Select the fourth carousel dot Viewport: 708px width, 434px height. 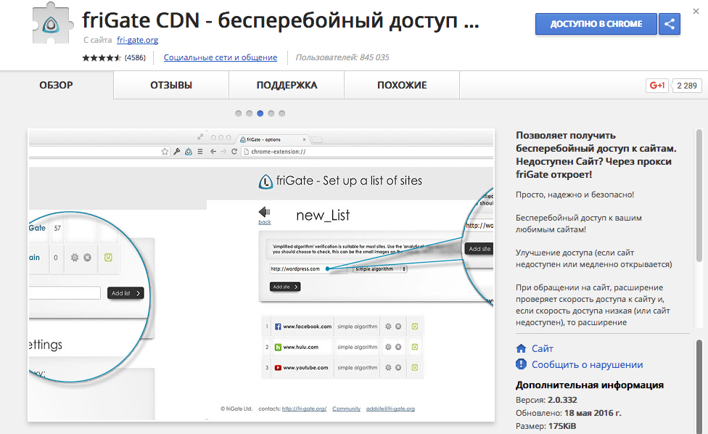pos(271,113)
